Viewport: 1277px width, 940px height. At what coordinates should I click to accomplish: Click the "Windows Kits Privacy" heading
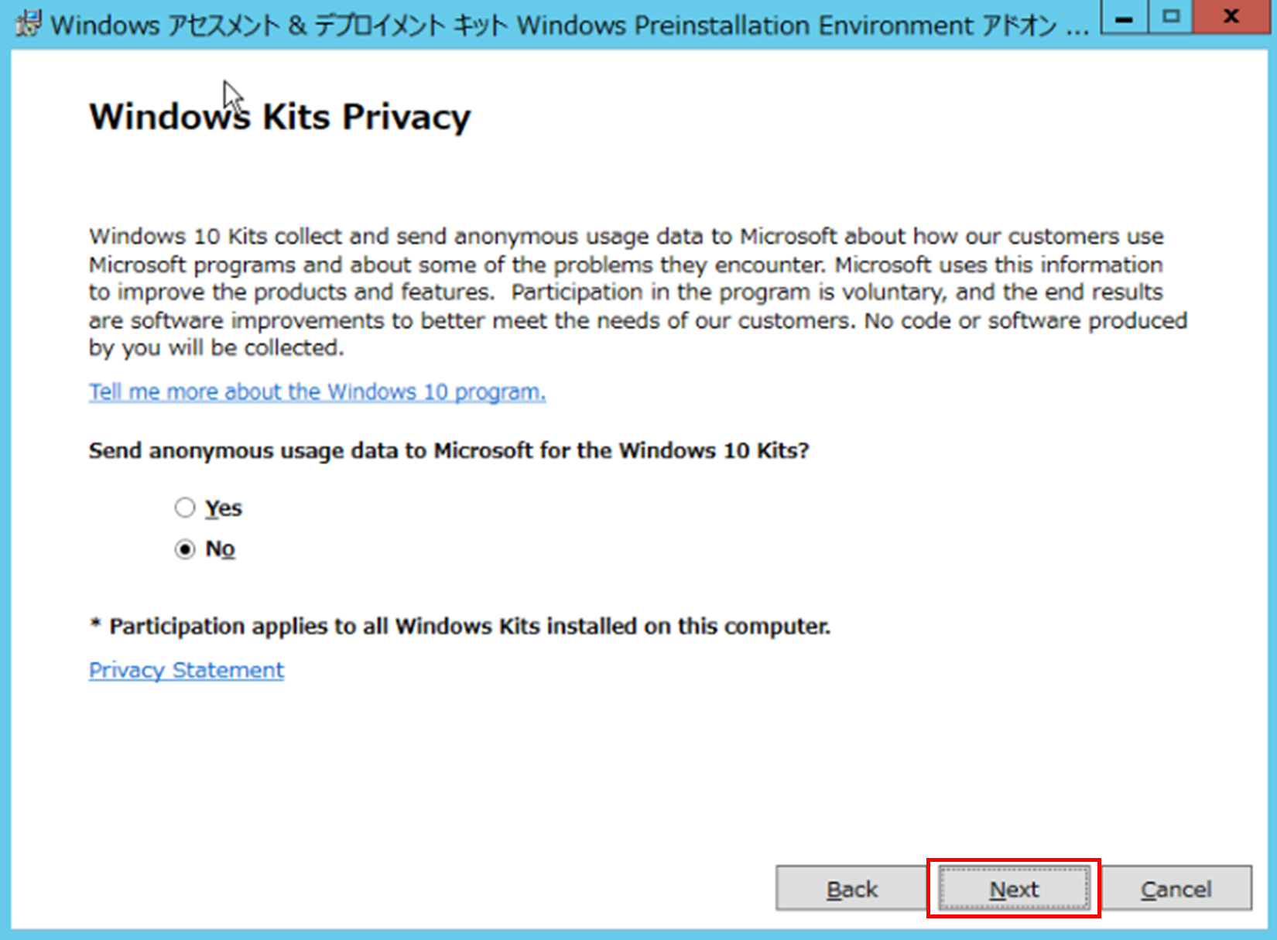pyautogui.click(x=279, y=118)
